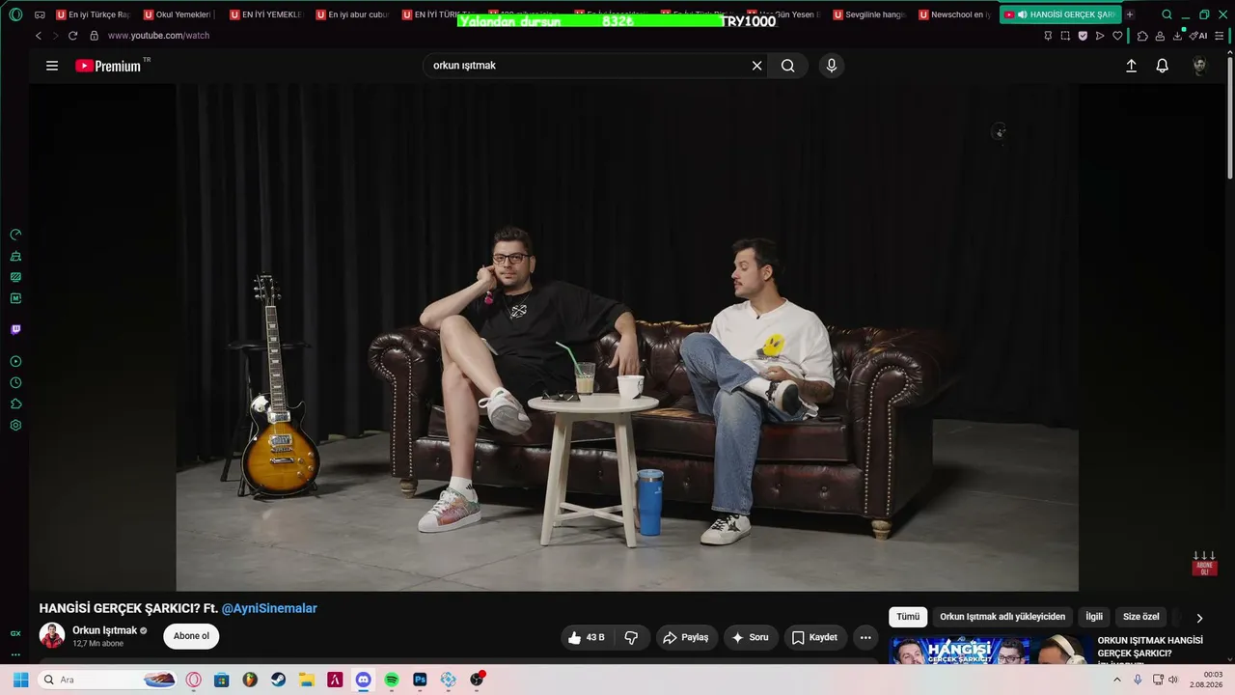Viewport: 1235px width, 695px height.
Task: Open site security lock info
Action: tap(94, 36)
